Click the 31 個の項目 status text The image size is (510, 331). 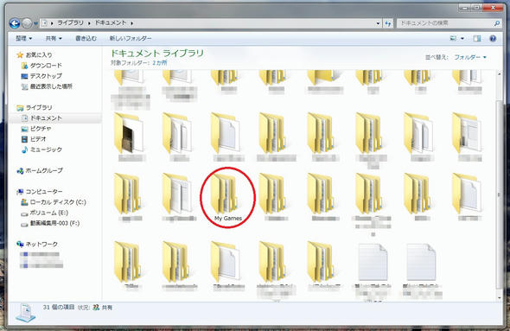59,307
